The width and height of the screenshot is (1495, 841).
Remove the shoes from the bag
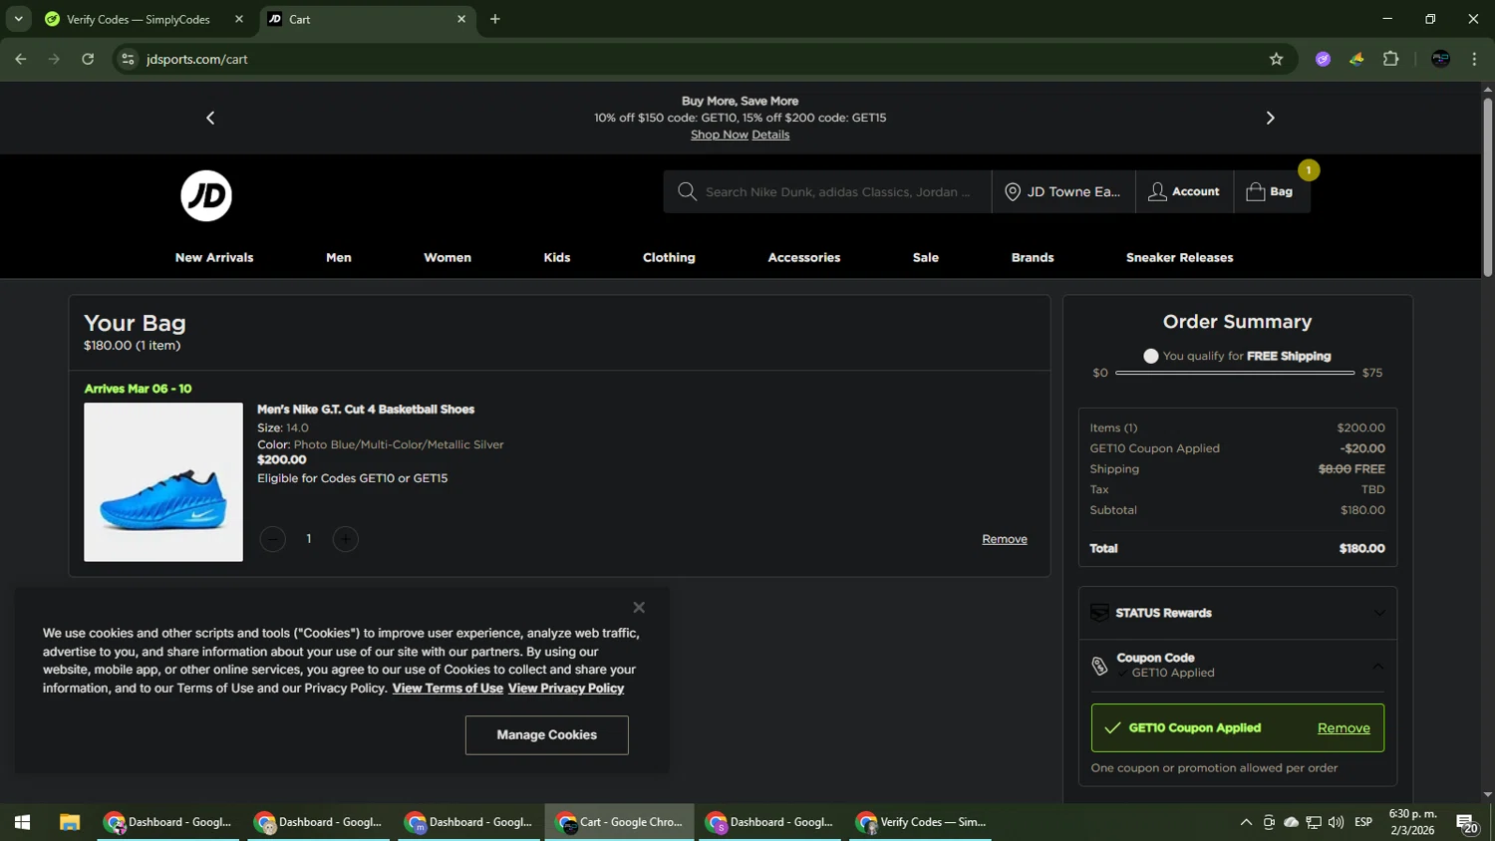tap(1005, 539)
